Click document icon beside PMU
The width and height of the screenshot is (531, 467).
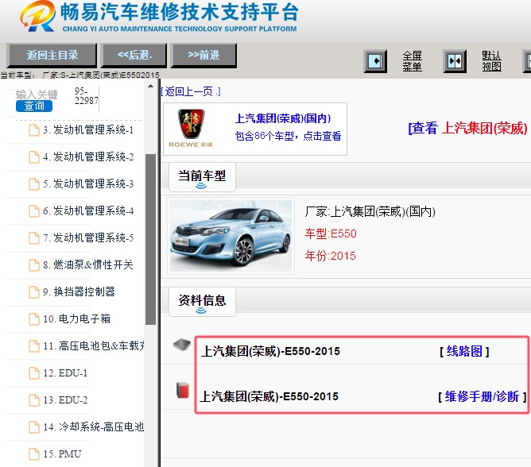point(34,454)
